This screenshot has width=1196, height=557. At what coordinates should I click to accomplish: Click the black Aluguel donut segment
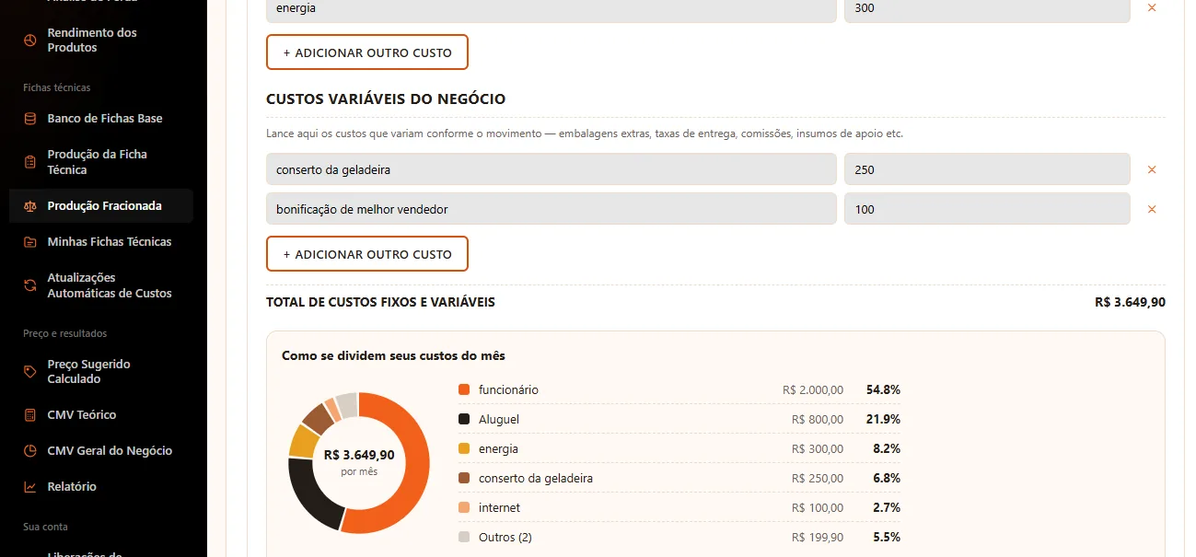tap(309, 497)
